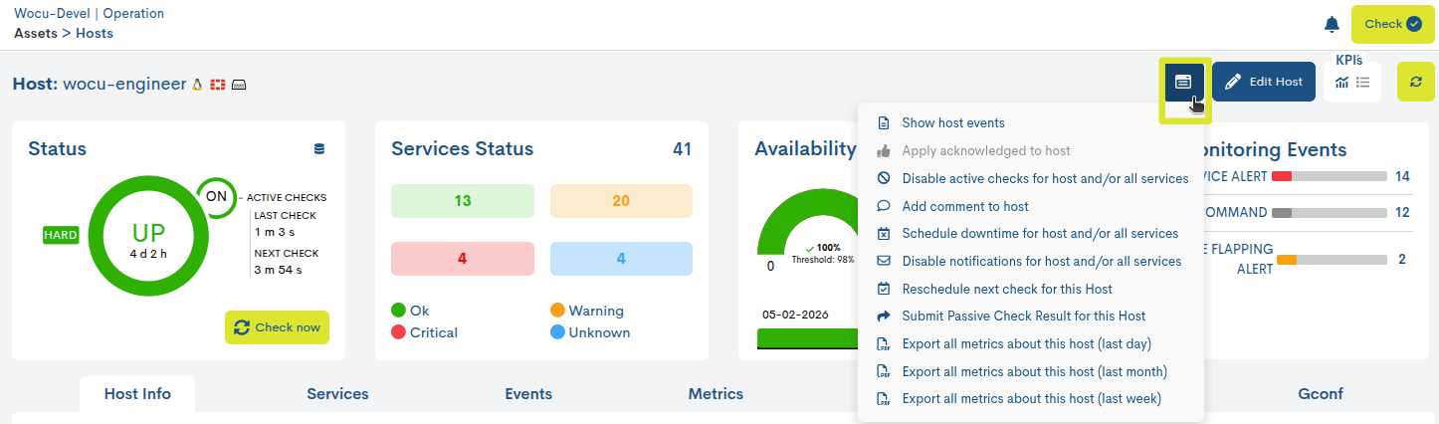Open the Services tab
The height and width of the screenshot is (424, 1439).
pos(337,394)
